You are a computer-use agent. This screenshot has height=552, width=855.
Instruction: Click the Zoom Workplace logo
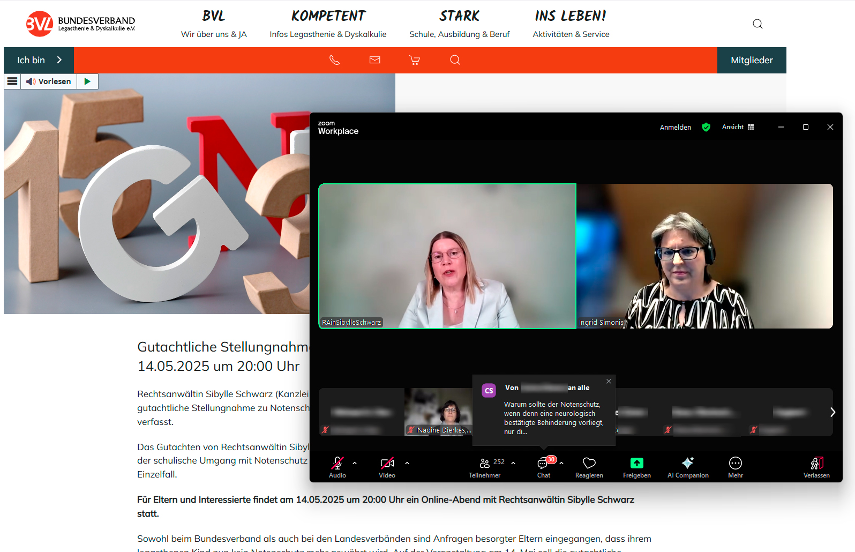point(338,128)
